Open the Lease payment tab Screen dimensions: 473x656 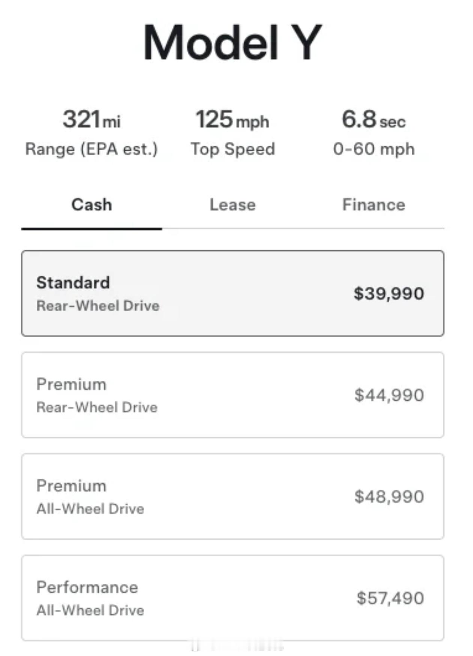(232, 205)
